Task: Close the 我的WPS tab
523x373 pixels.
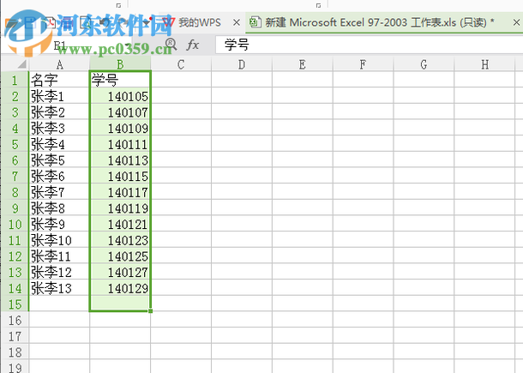Action: [x=237, y=22]
